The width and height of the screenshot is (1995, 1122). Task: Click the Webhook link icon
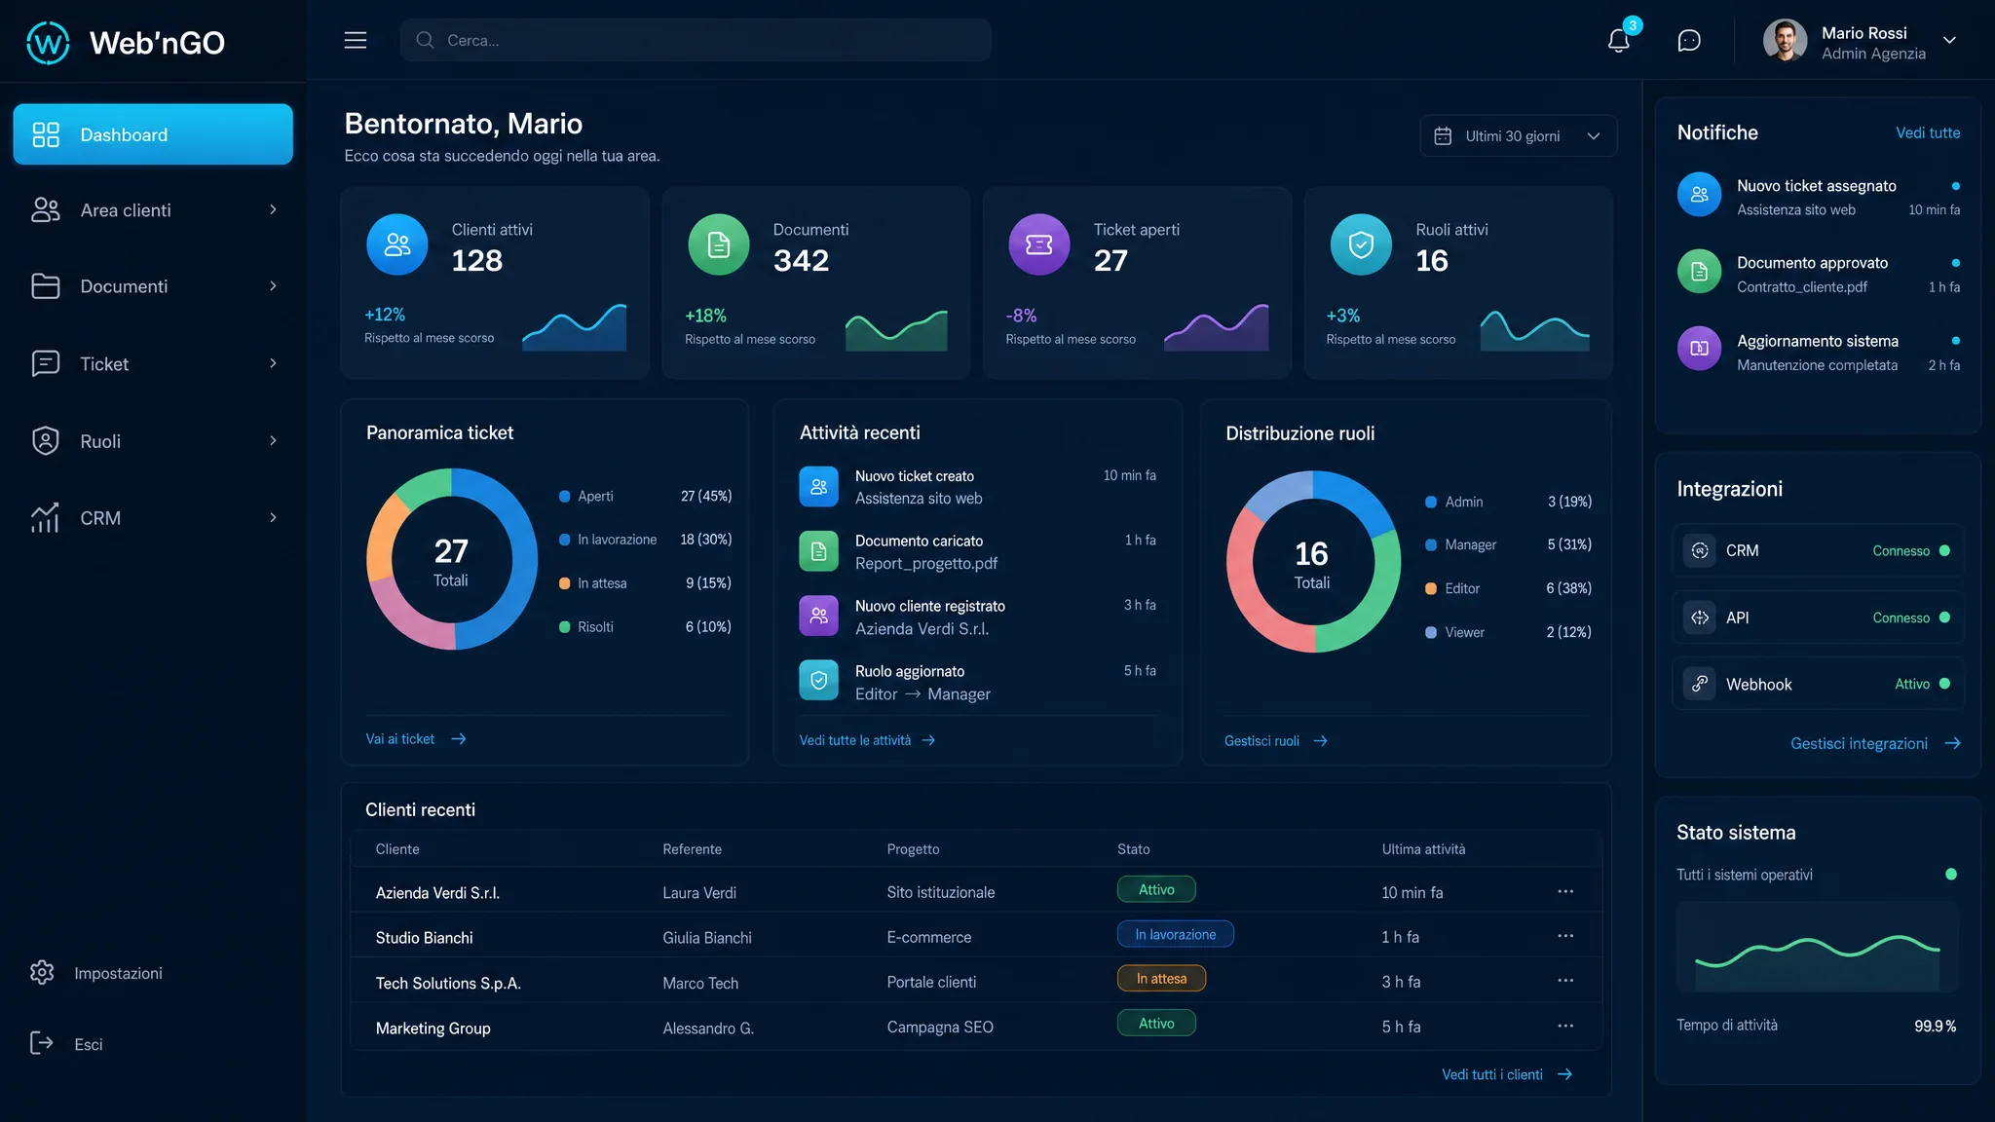[x=1700, y=684]
